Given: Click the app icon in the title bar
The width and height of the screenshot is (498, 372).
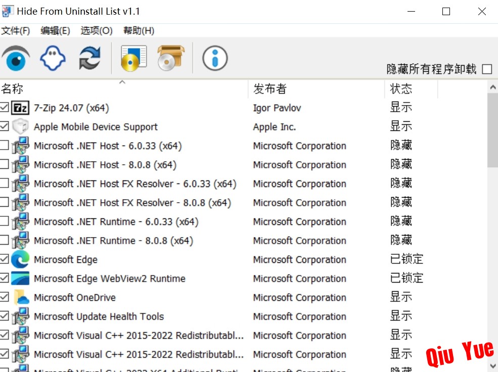Looking at the screenshot, I should tap(7, 12).
